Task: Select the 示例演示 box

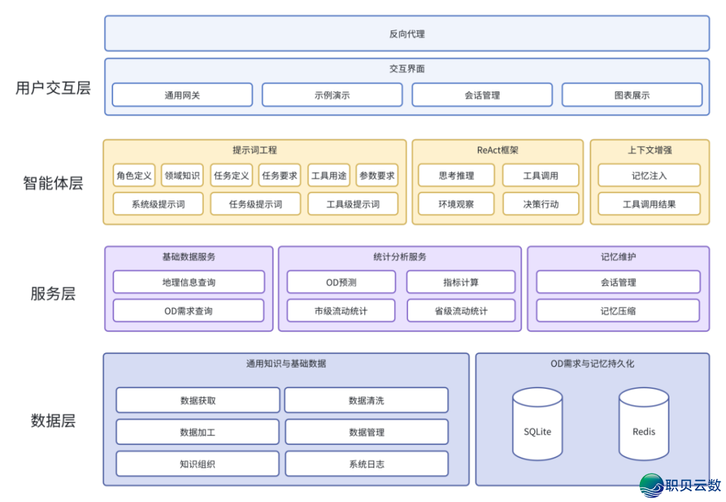Action: point(332,95)
